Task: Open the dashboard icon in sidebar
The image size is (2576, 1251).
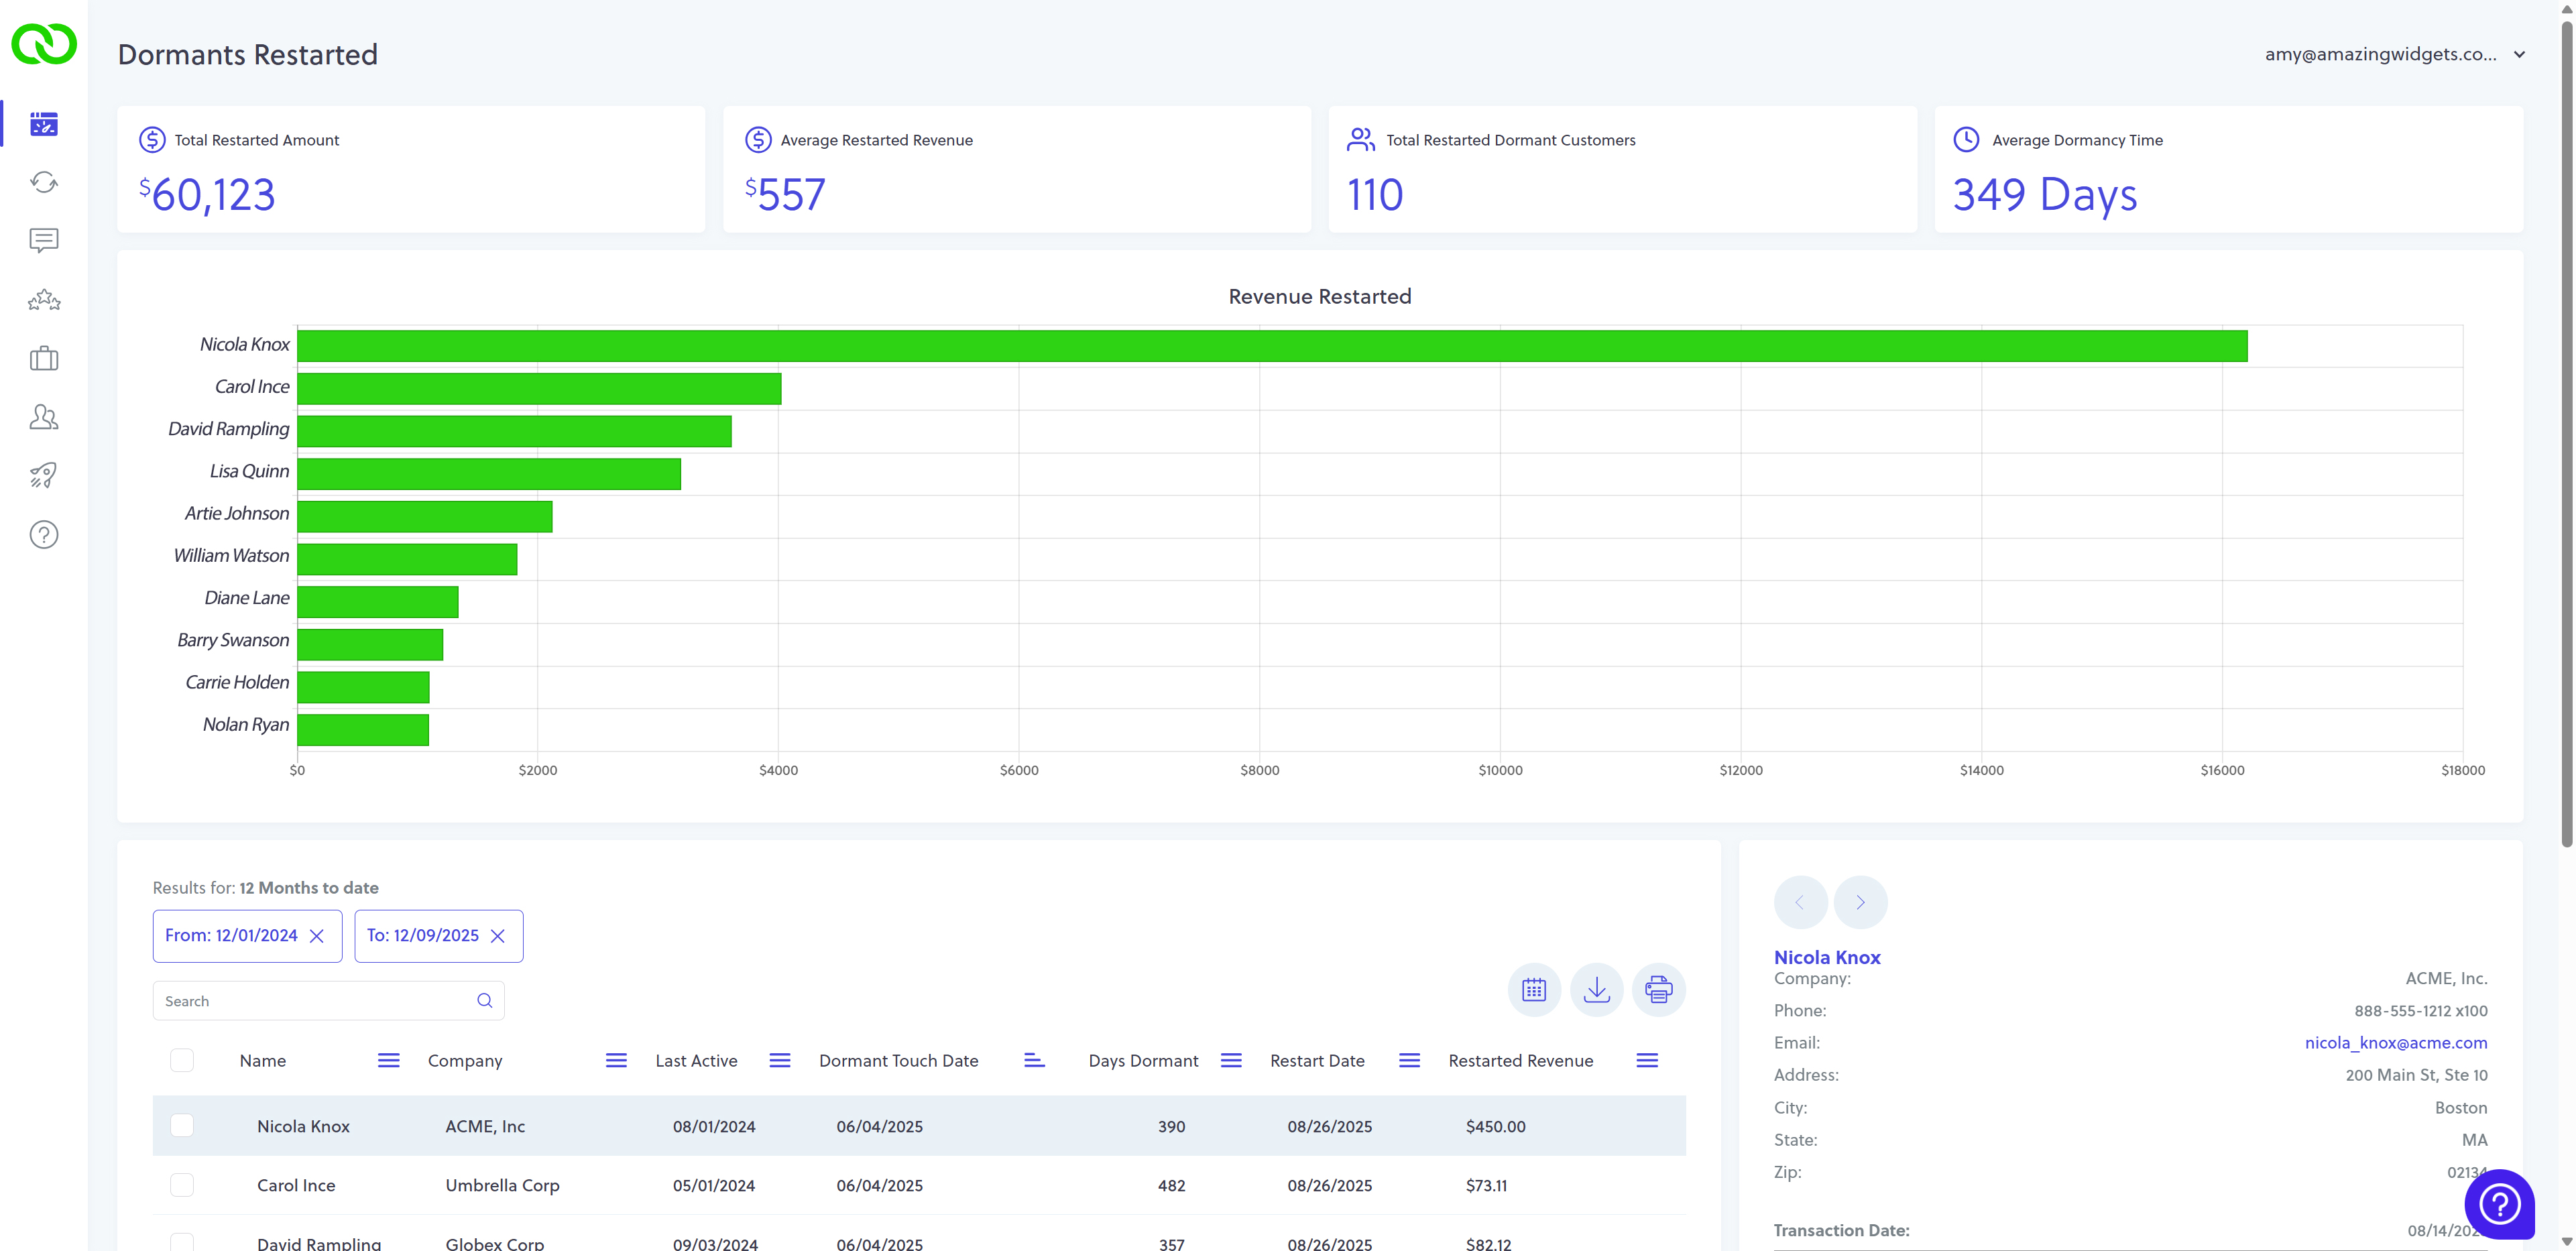Action: click(x=44, y=124)
